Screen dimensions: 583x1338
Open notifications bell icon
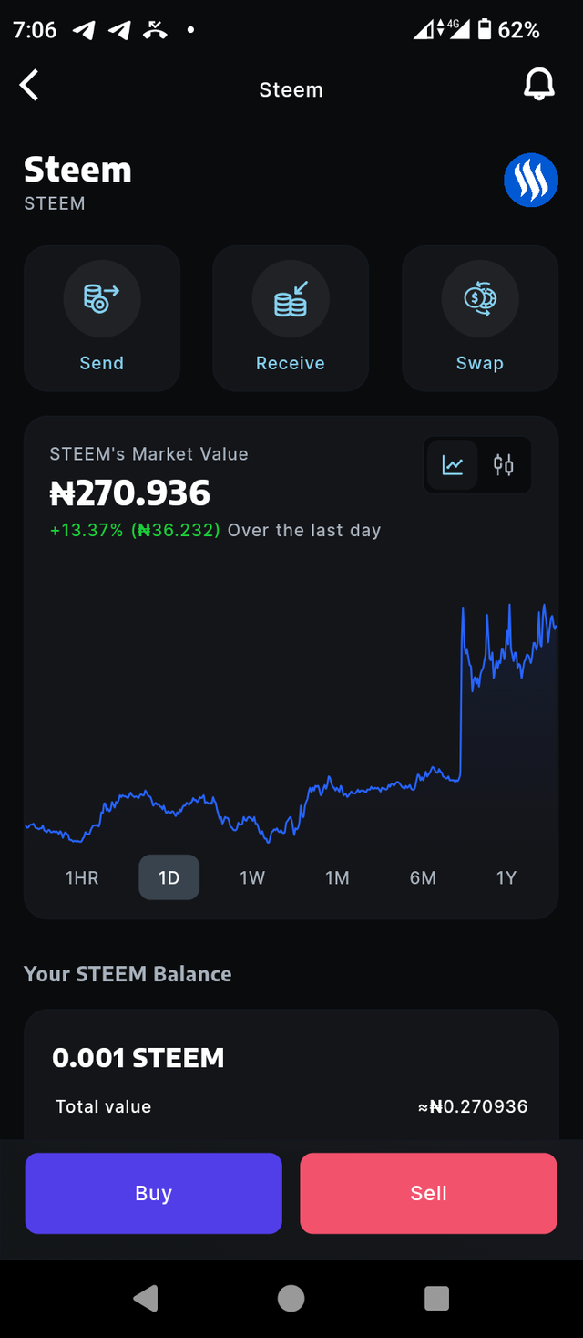point(538,85)
